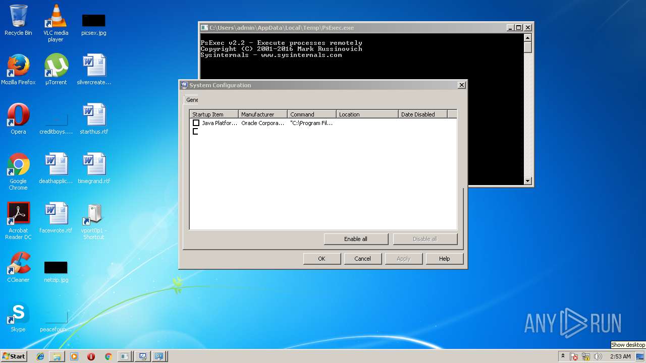This screenshot has width=646, height=363.
Task: Launch the Skype desktop shortcut
Action: (18, 317)
